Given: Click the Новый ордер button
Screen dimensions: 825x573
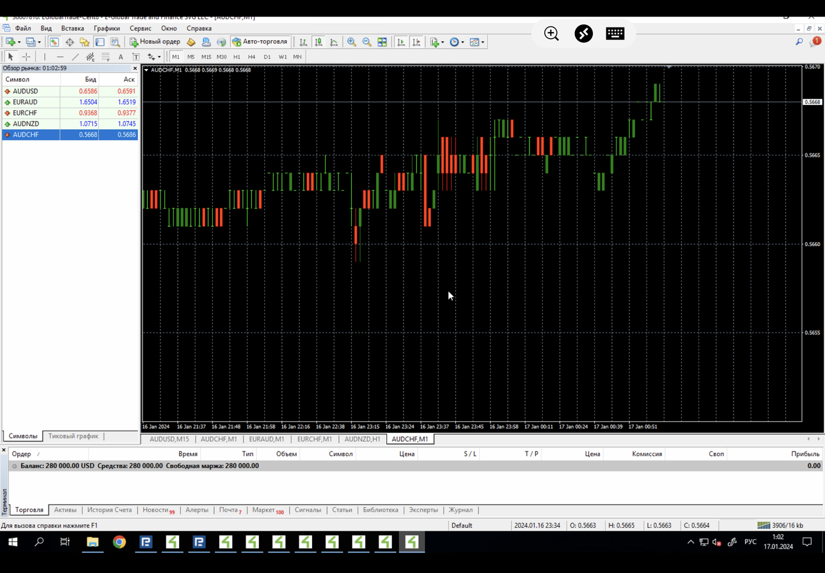Looking at the screenshot, I should (155, 42).
